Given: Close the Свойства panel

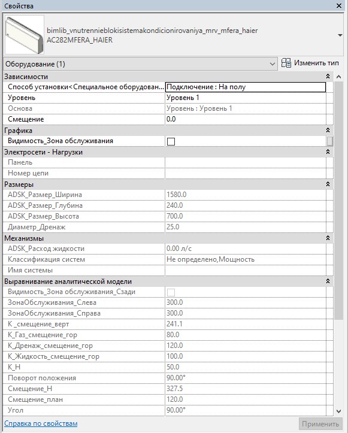Looking at the screenshot, I should click(x=339, y=5).
